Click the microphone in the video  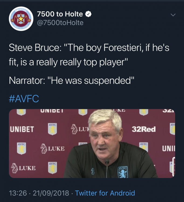coord(107,168)
